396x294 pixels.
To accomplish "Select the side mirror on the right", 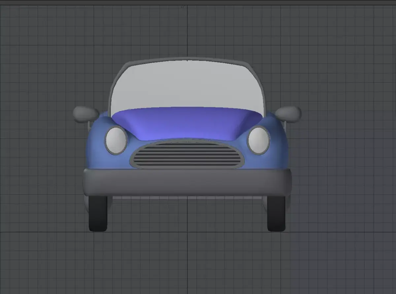I will [288, 114].
